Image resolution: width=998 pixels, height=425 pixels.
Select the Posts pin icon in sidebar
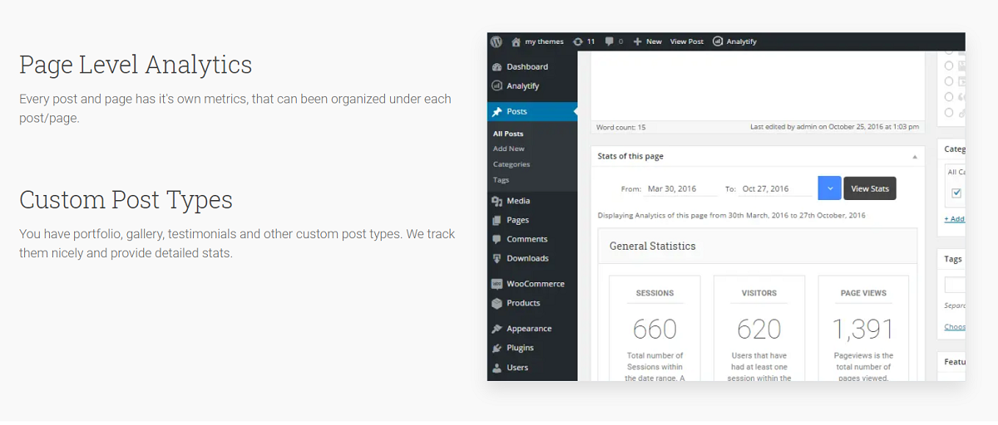click(497, 111)
